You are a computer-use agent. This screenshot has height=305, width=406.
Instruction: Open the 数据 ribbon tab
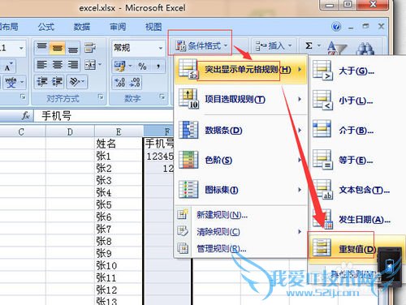(82, 27)
